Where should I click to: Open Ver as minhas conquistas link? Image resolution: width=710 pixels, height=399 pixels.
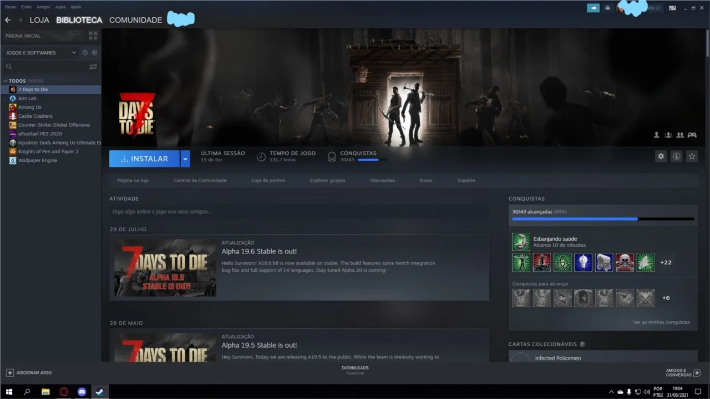pos(661,322)
